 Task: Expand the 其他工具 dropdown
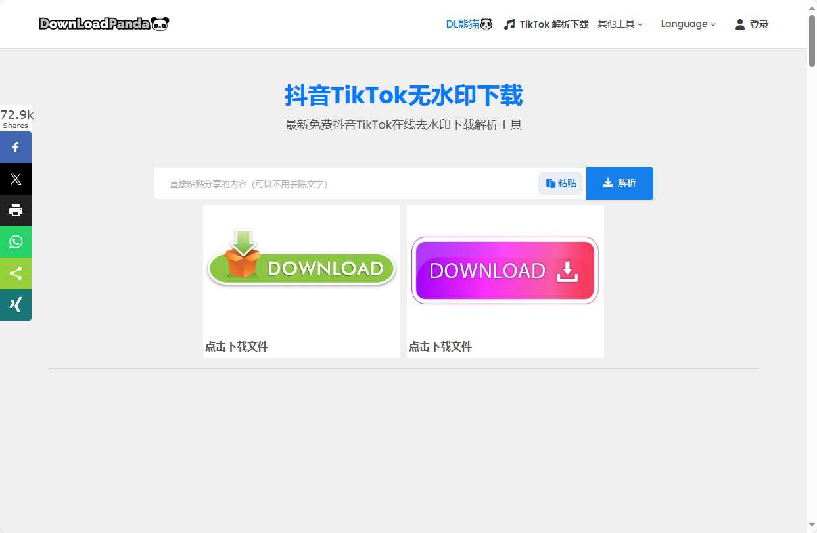[620, 24]
